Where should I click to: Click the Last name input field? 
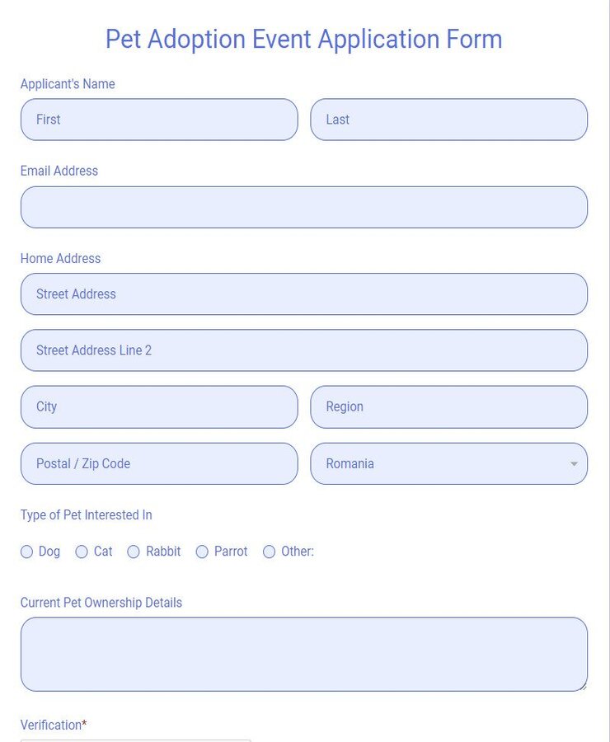click(x=448, y=120)
